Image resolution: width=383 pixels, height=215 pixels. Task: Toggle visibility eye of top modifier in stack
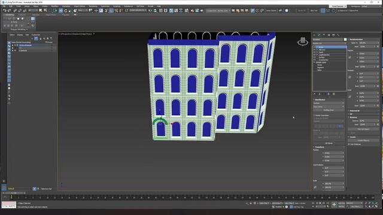315,47
